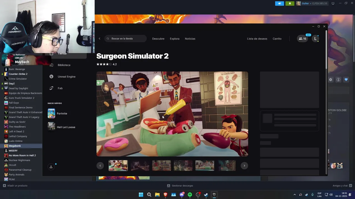The width and height of the screenshot is (355, 199).
Task: Open Unreal Engine section in Epic launcher
Action: click(67, 77)
